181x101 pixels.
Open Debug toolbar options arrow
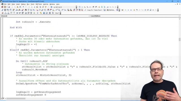tap(158, 10)
